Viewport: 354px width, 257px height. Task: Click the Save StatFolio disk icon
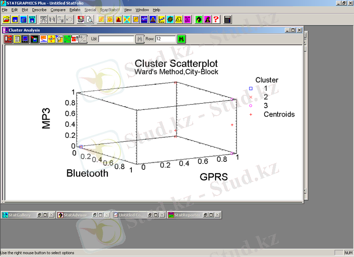(x=15, y=19)
